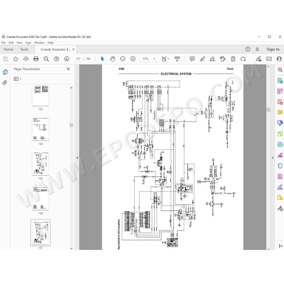This screenshot has width=284, height=284.
Task: Open the Export PDF tool in right pane
Action: pyautogui.click(x=280, y=80)
